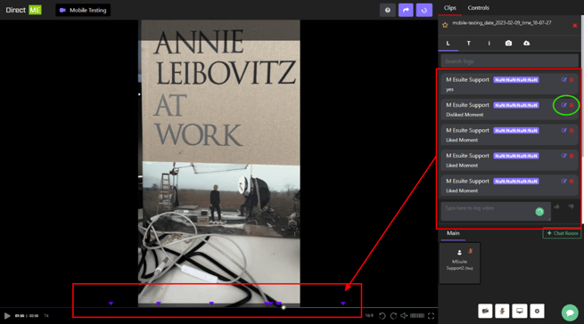The image size is (584, 324).
Task: Mark a liked moment with thumbs up
Action: click(557, 207)
